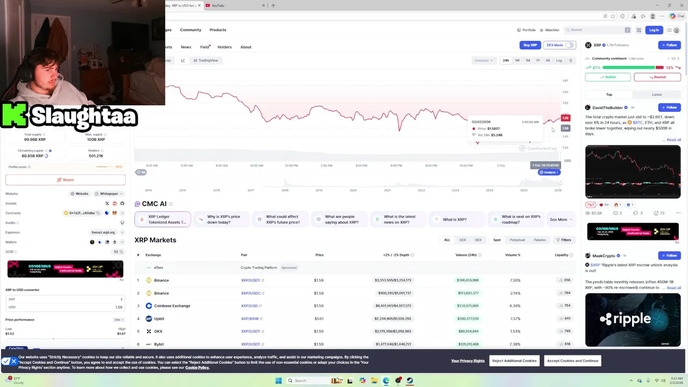Click the Buy XRP button
This screenshot has width=688, height=387.
click(x=530, y=45)
